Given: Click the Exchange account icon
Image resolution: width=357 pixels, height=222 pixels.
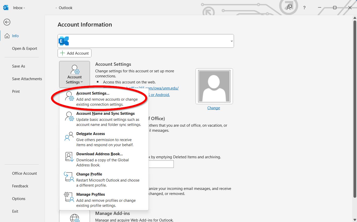Looking at the screenshot, I should pos(64,41).
